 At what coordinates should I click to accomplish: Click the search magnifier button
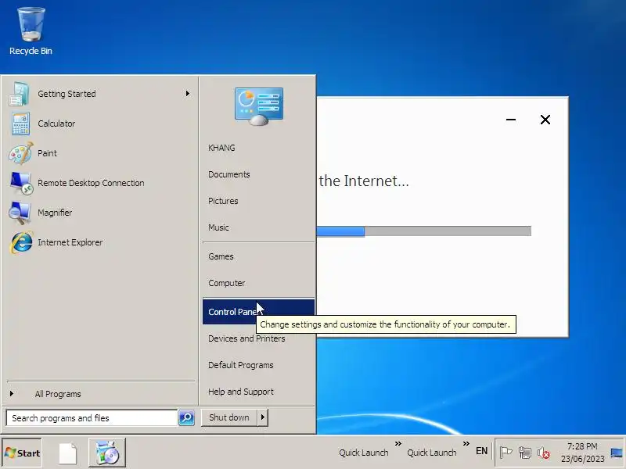[x=186, y=417]
